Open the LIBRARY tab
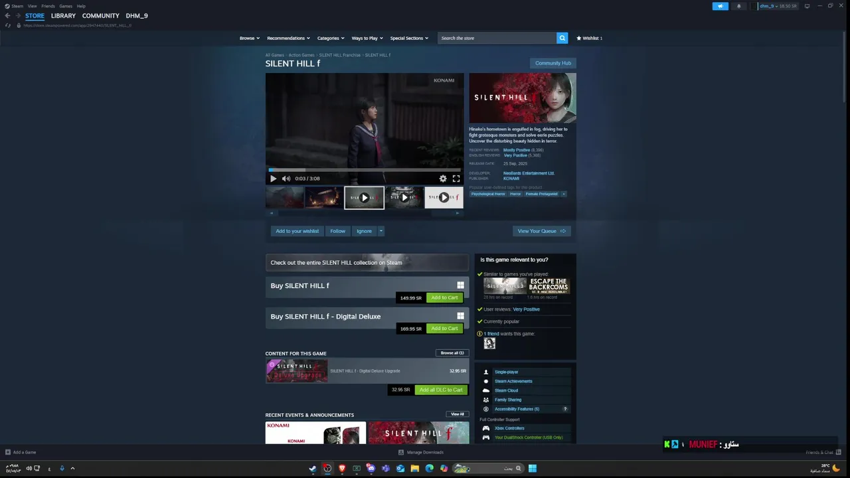This screenshot has height=478, width=850. click(x=63, y=16)
